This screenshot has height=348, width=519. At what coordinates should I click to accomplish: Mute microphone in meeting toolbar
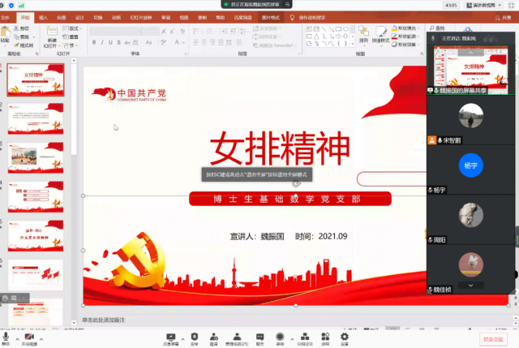click(x=6, y=337)
